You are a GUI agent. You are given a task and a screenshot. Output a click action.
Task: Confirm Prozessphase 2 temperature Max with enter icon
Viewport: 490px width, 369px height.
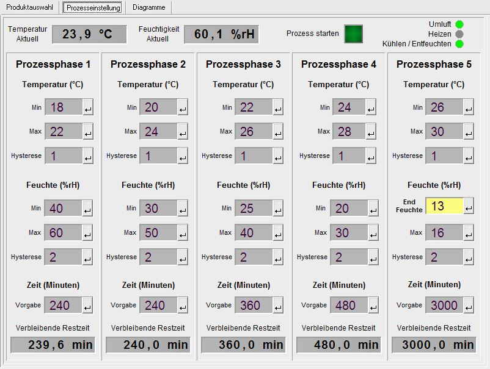[183, 132]
